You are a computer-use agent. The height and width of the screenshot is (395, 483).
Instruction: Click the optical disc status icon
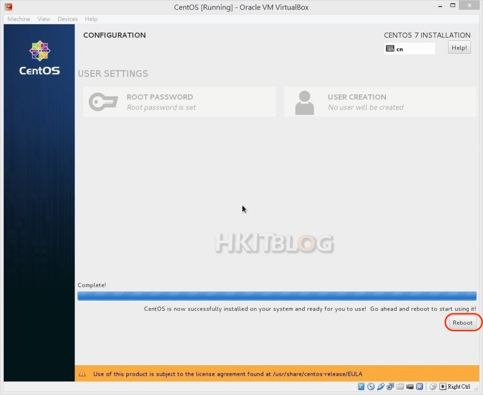pos(371,386)
